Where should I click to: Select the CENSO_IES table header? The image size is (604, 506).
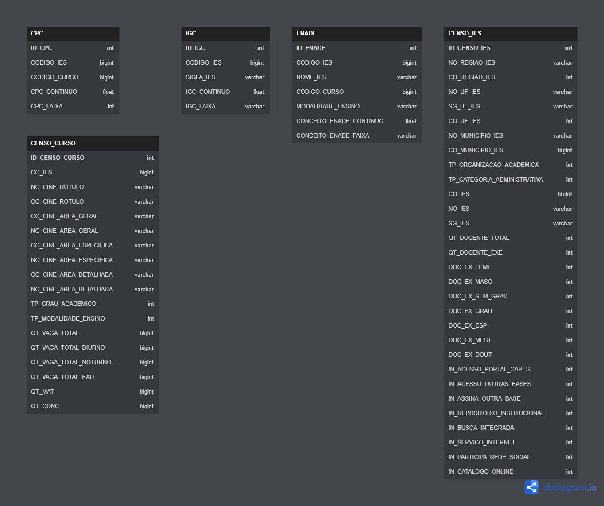coord(511,34)
